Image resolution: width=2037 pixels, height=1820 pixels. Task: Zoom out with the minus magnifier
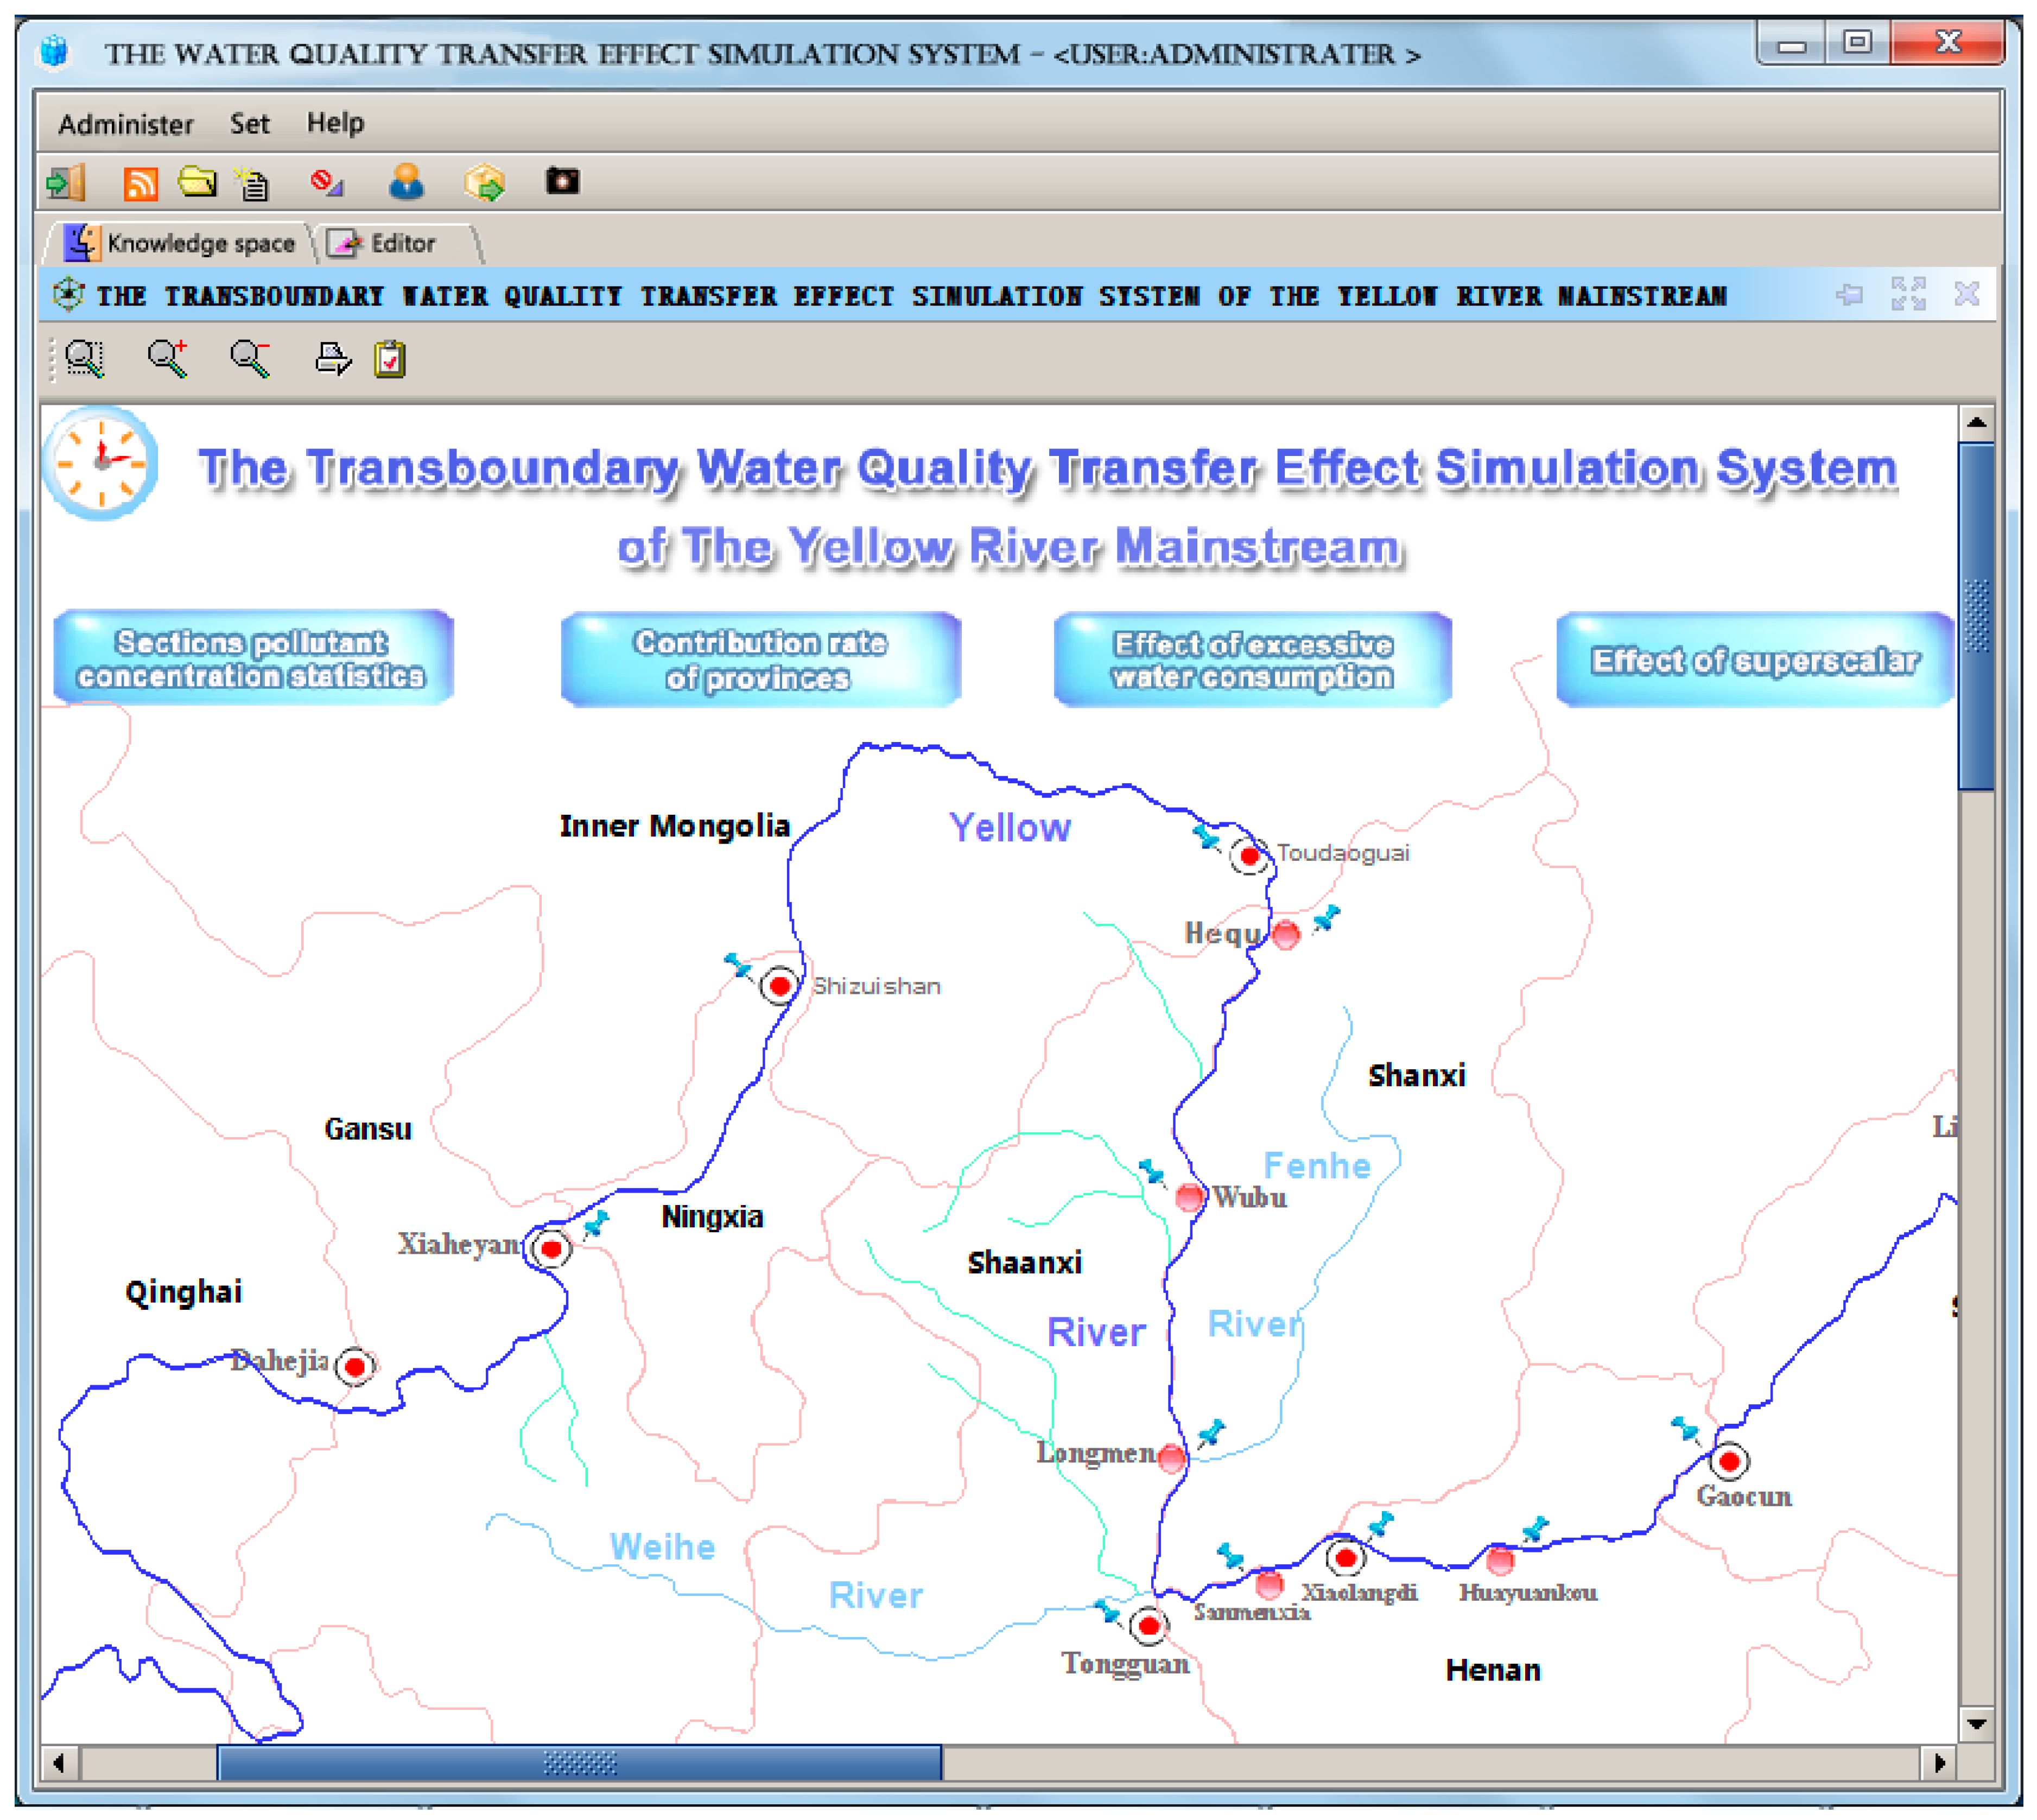(x=250, y=358)
